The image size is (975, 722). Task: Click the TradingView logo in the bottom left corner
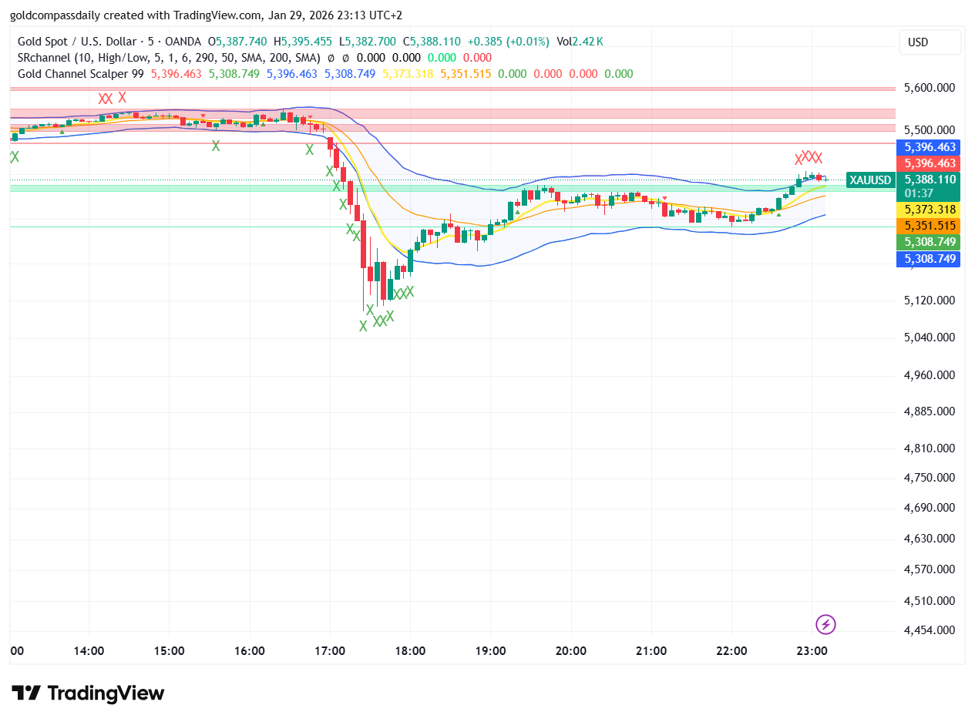tap(85, 693)
